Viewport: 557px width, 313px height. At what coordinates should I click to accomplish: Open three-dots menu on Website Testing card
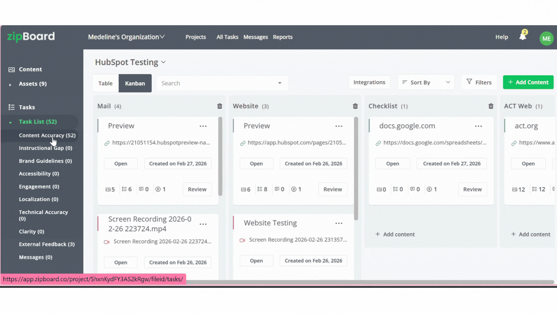tap(339, 223)
